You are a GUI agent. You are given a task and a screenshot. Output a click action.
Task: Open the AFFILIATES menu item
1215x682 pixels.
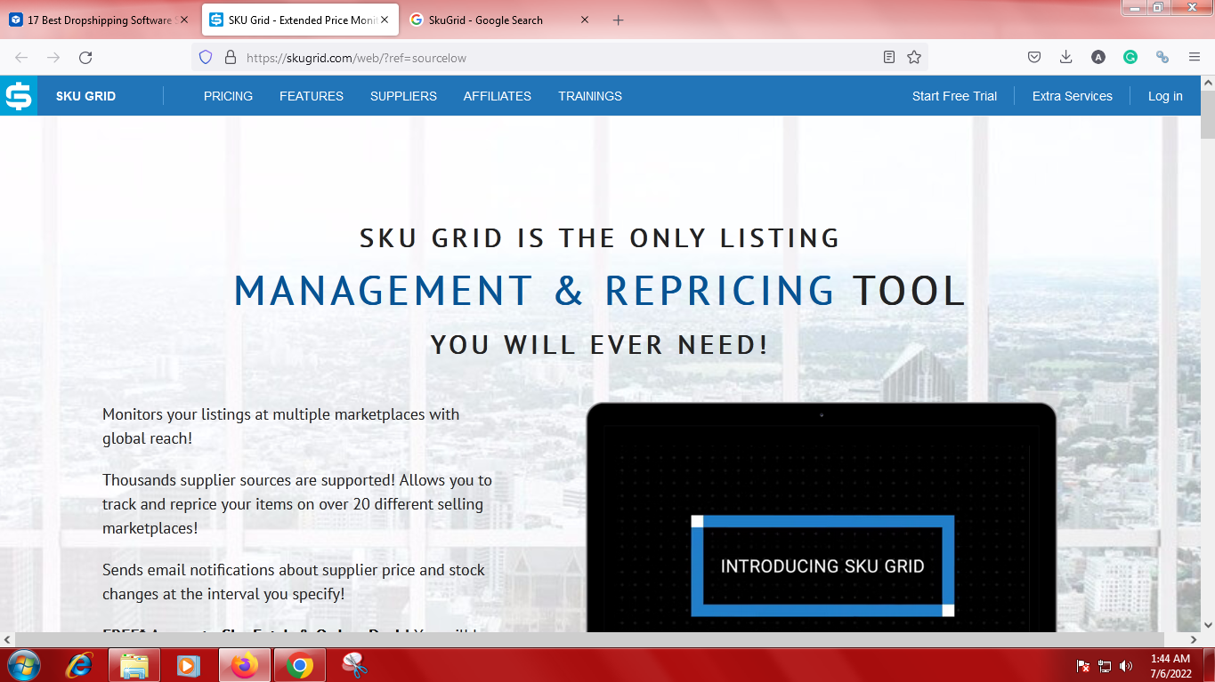497,96
